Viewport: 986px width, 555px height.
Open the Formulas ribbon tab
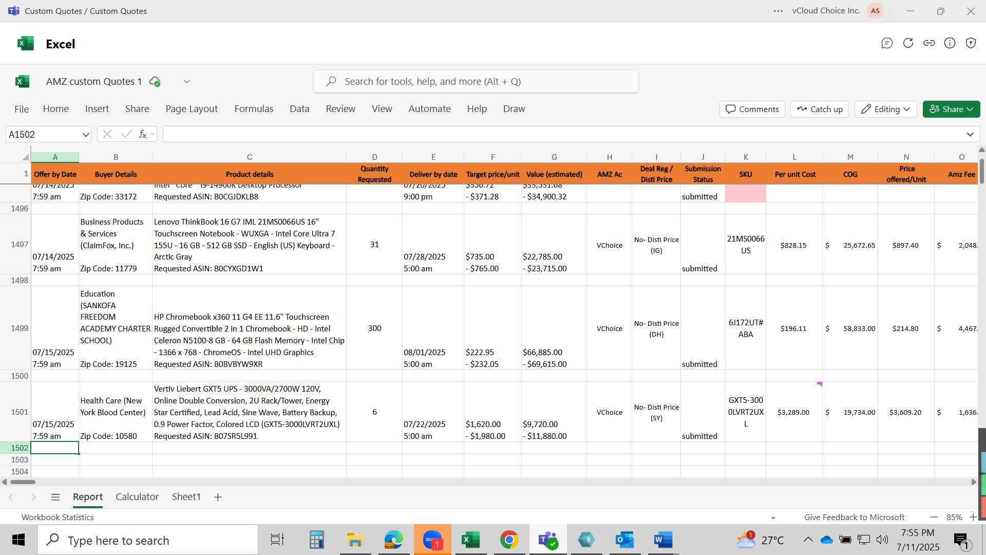(x=254, y=108)
